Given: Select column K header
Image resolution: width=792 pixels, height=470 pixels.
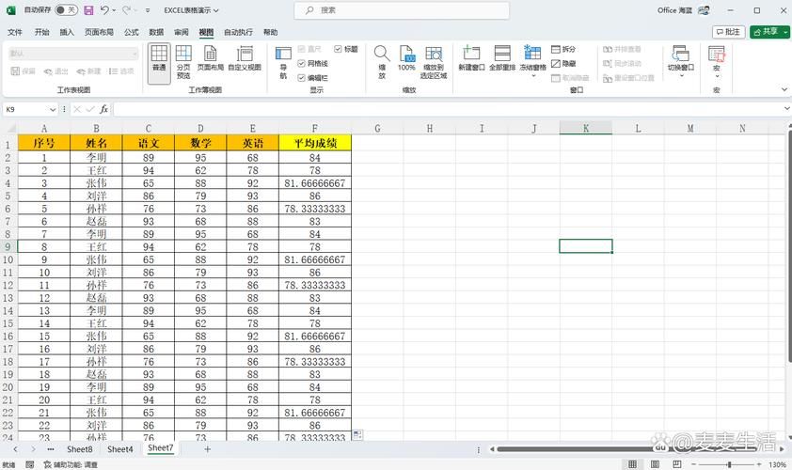Looking at the screenshot, I should coord(585,128).
